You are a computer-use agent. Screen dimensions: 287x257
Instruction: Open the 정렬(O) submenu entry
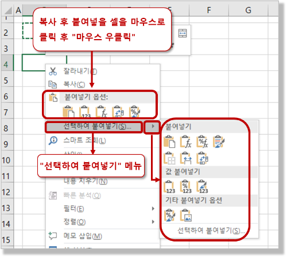point(75,222)
